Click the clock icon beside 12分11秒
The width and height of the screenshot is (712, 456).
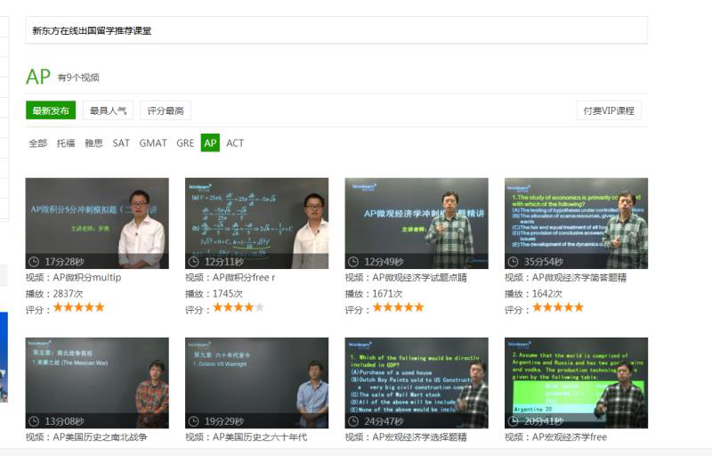pyautogui.click(x=194, y=262)
